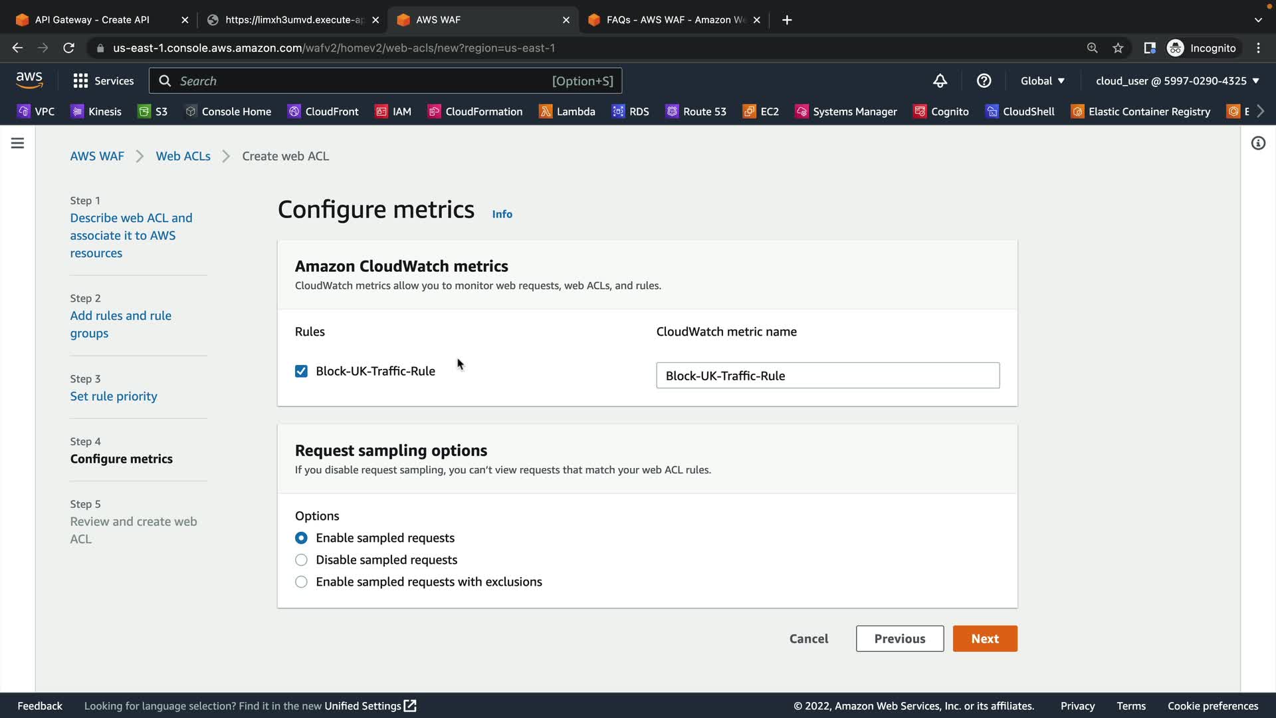Bookmark this page with the star icon
Screen dimensions: 1276x718
[x=1118, y=48]
